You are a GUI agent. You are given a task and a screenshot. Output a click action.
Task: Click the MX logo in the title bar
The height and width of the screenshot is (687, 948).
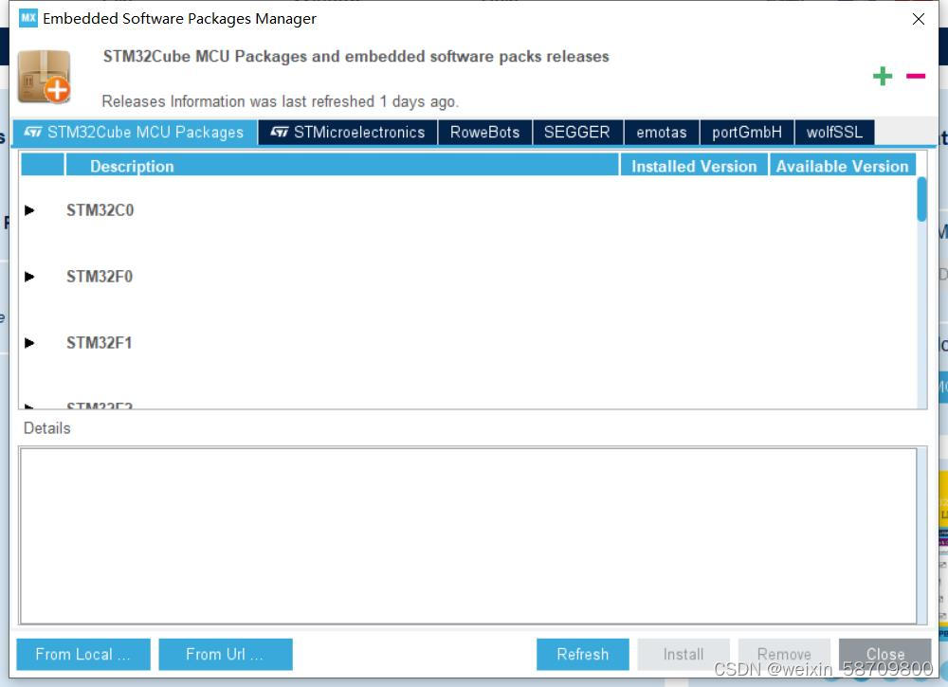27,17
